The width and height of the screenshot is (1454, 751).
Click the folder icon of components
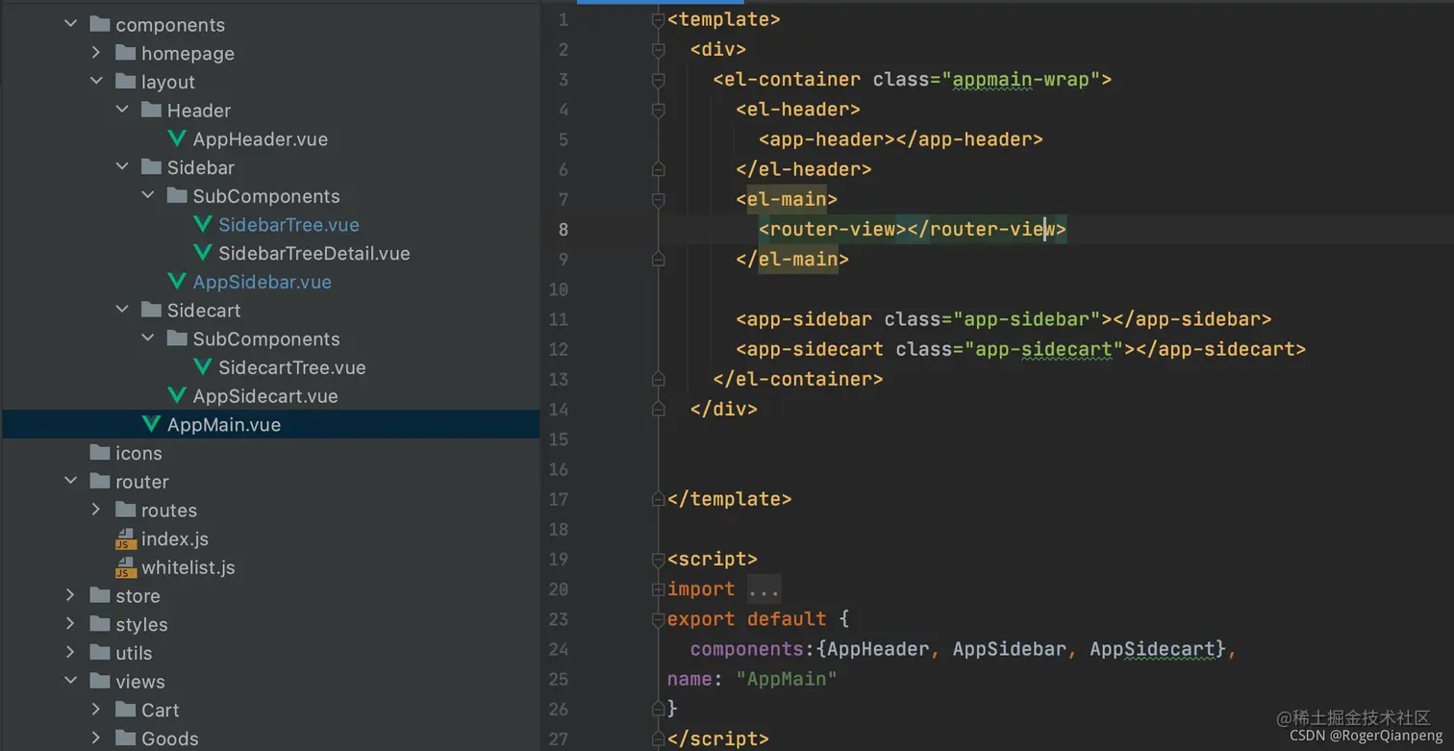point(100,24)
